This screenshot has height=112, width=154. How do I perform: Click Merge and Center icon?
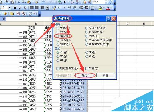coord(47,8)
